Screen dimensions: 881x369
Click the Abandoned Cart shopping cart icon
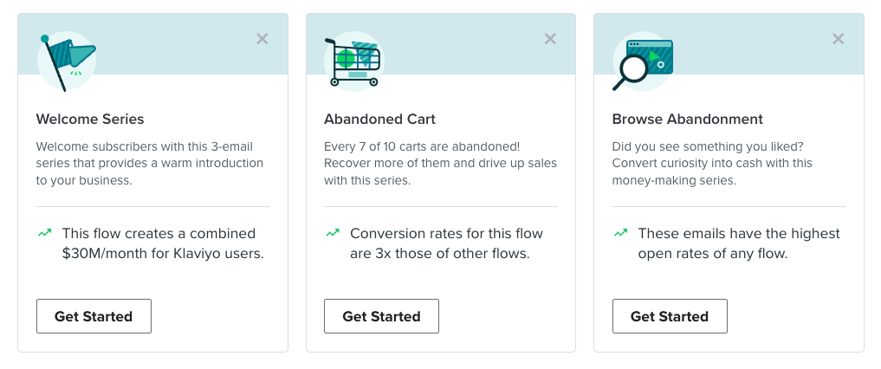point(354,61)
